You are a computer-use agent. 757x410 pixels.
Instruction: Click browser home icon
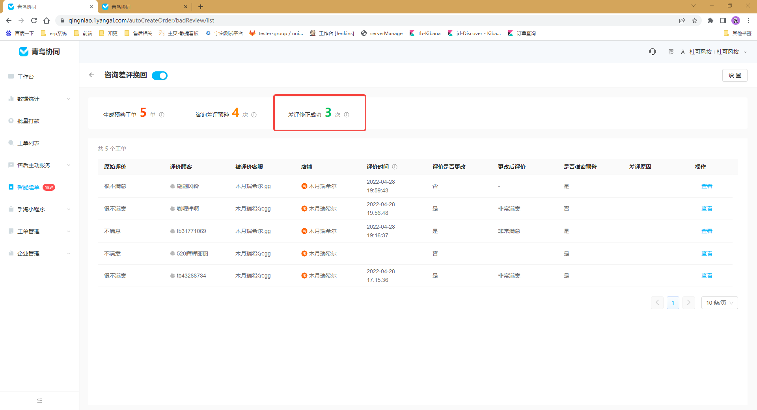click(x=47, y=20)
